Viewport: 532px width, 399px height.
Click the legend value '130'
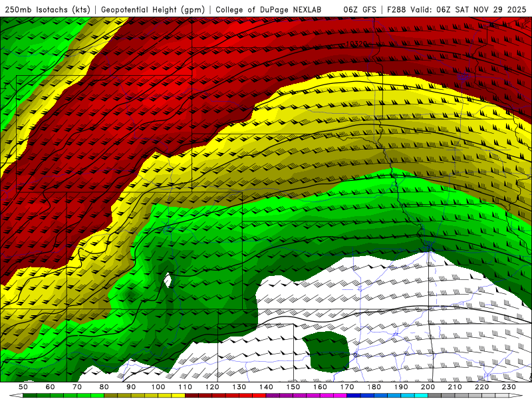click(239, 387)
